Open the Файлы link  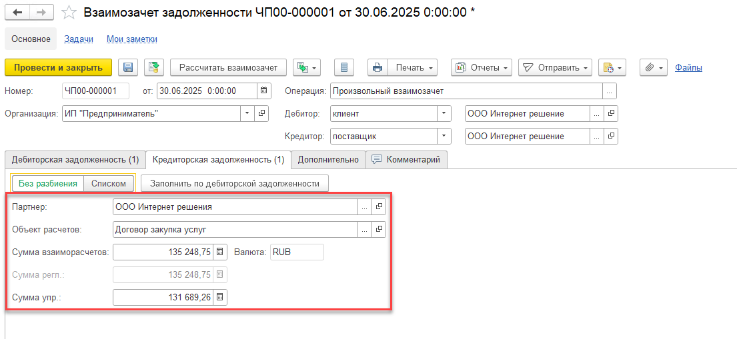point(688,67)
